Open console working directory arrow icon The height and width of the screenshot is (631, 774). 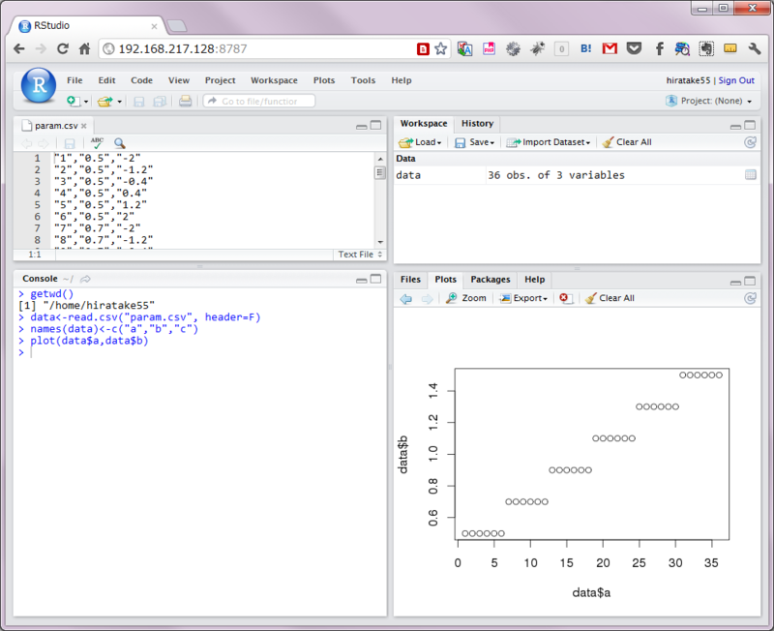(85, 279)
